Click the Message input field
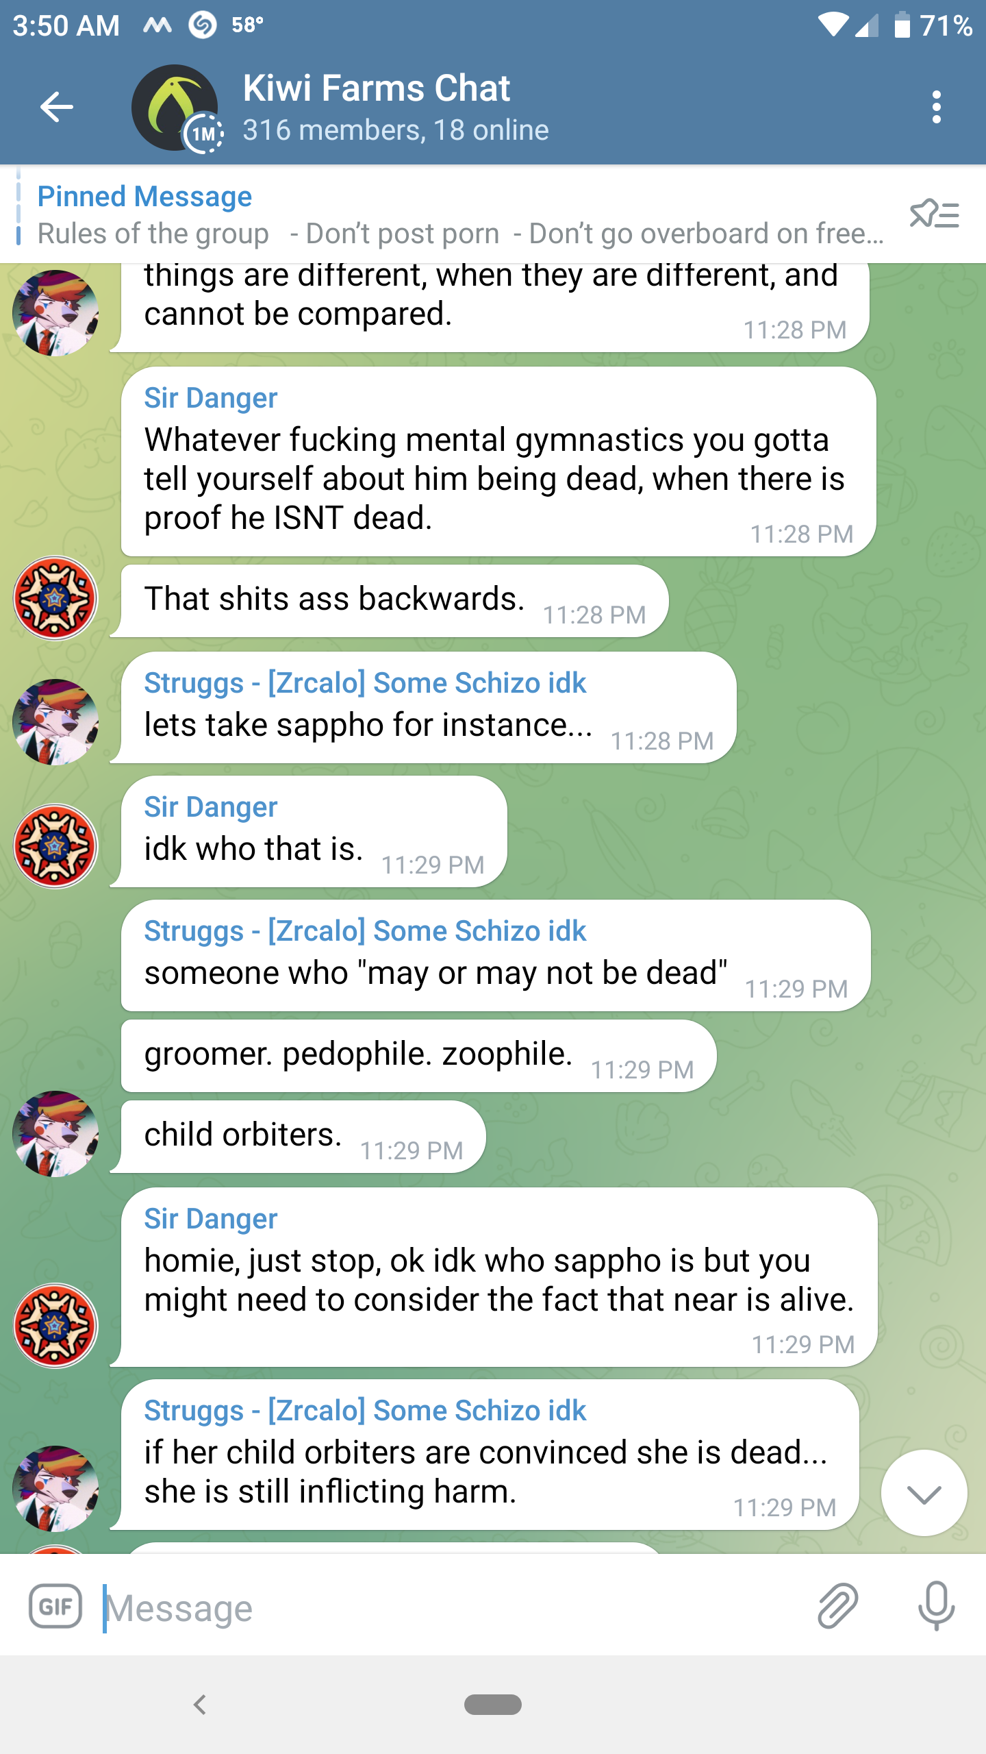 click(452, 1607)
